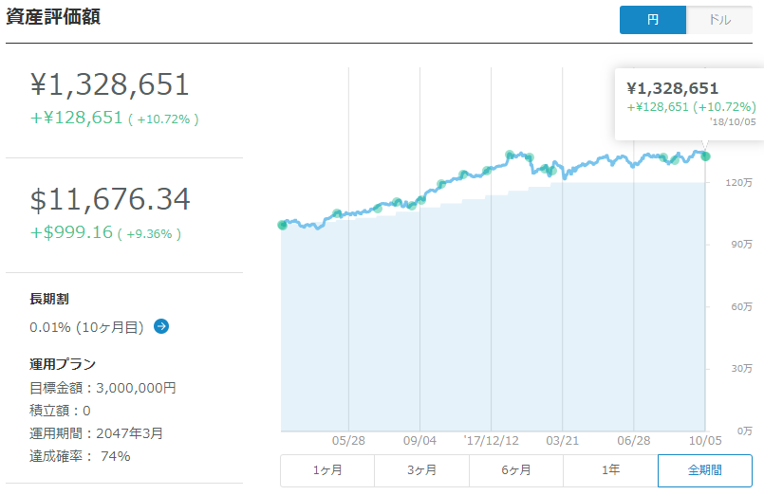Select the 全期間 period tab
Screen dimensions: 764x495
click(x=704, y=470)
